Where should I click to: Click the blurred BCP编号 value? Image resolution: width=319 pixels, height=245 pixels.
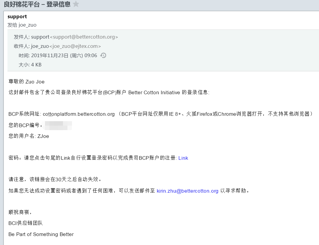coord(58,125)
